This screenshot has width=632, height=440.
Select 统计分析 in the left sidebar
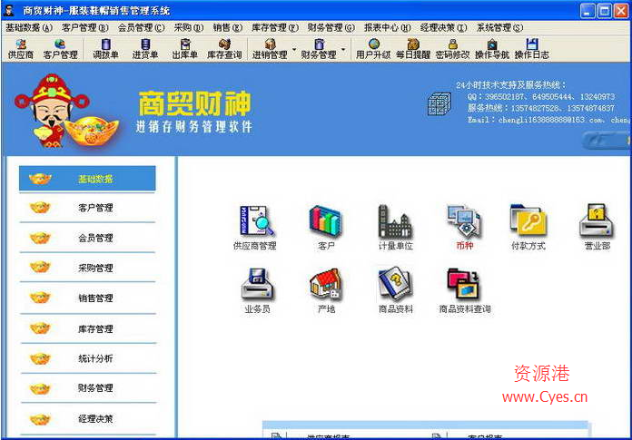click(x=87, y=358)
